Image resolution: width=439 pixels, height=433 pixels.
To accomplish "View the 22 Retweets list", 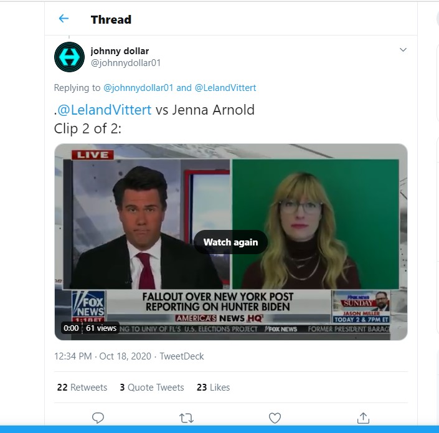I will 82,388.
